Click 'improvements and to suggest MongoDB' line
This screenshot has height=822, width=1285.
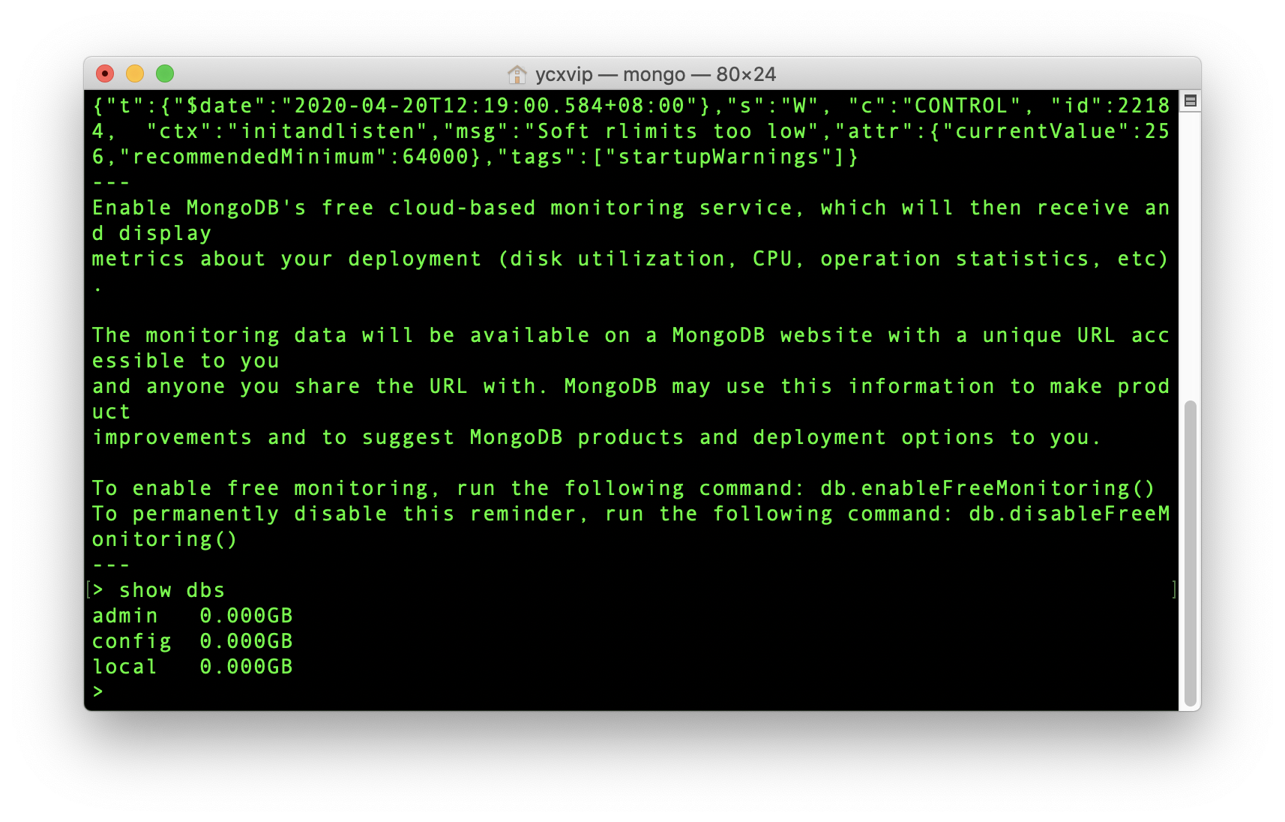coord(596,437)
